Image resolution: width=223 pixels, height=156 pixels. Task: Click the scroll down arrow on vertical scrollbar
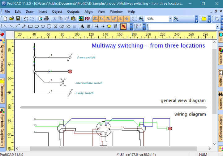tap(214, 144)
